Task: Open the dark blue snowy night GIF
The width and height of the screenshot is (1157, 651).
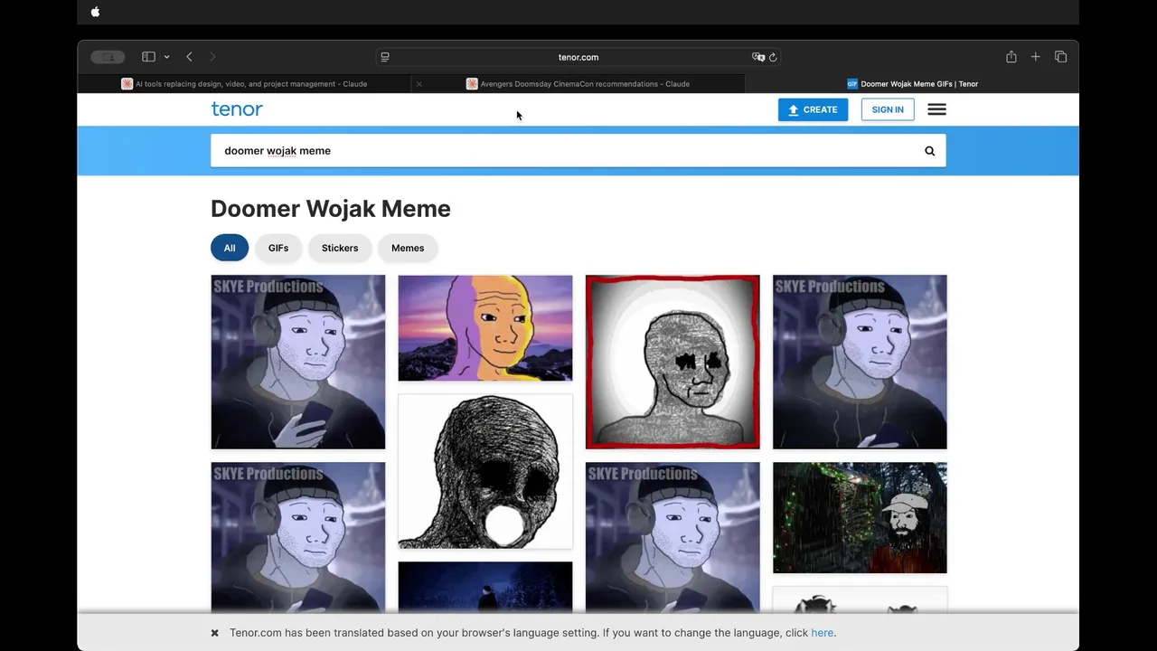Action: 485,588
